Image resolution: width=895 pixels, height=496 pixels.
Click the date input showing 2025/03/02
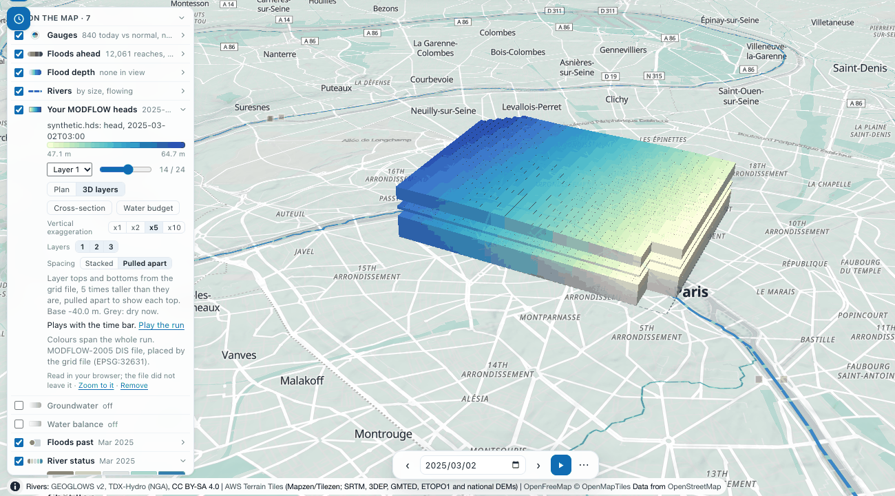coord(474,465)
